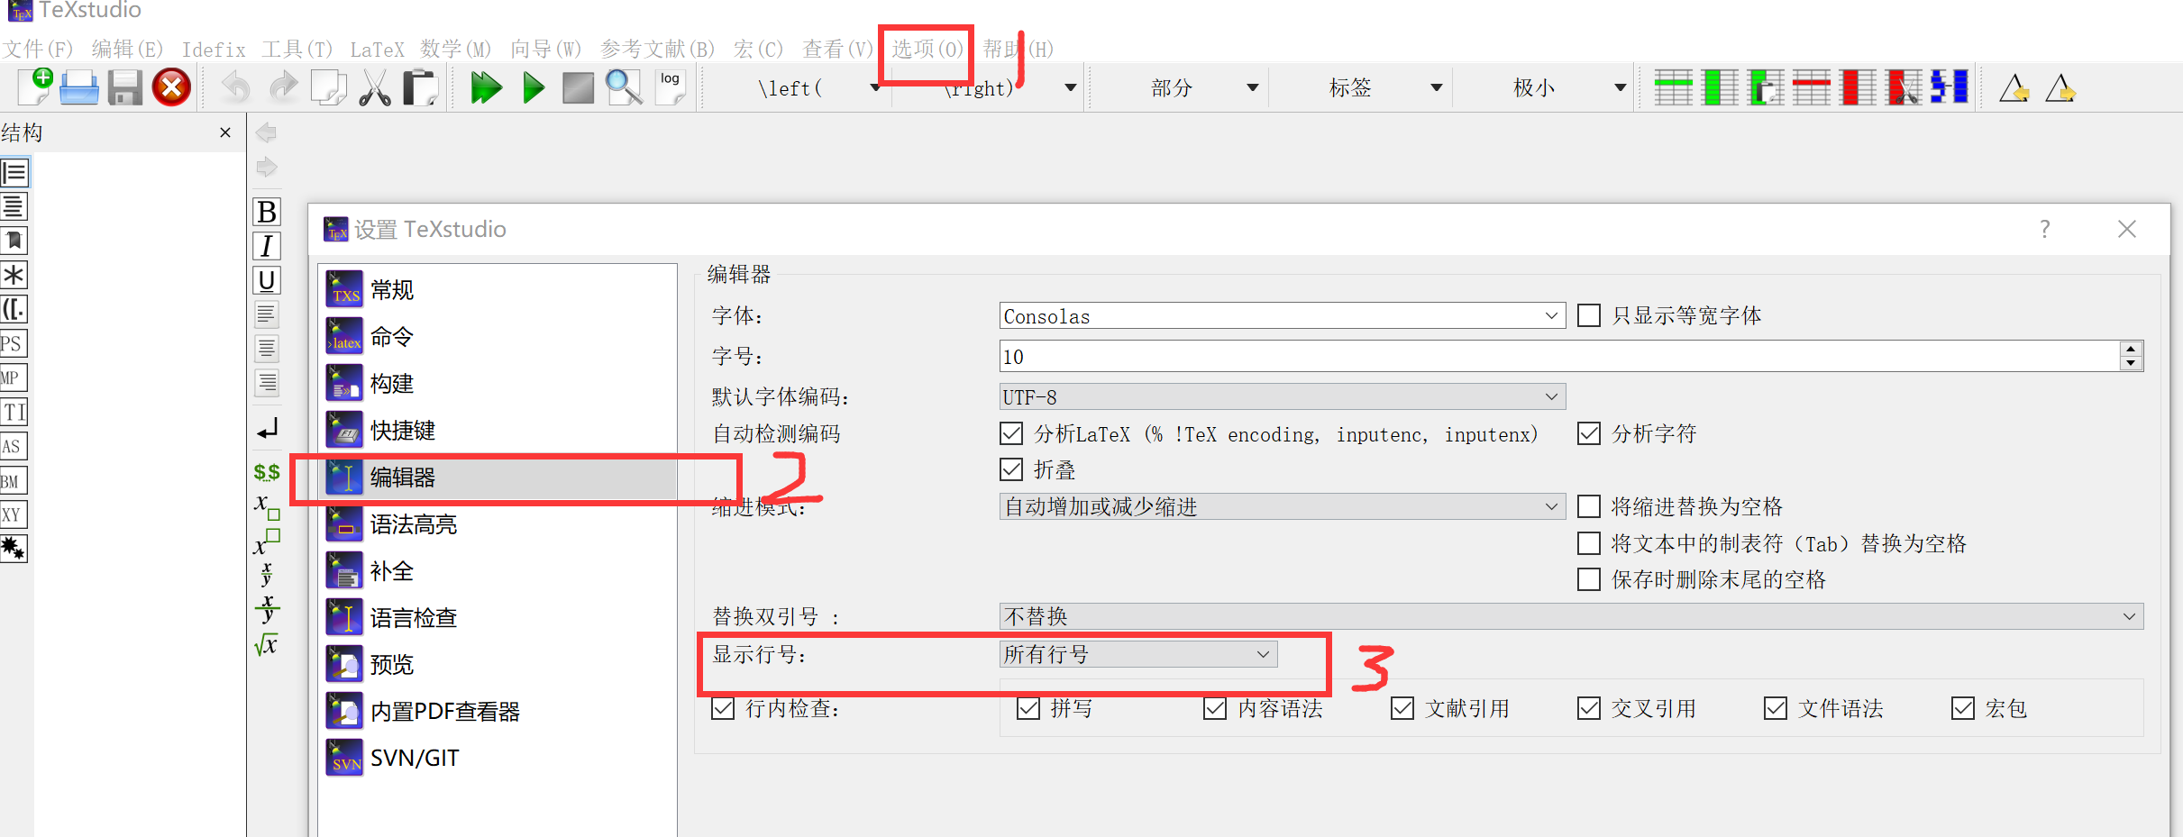
Task: Insert square root symbol icon
Action: 267,644
